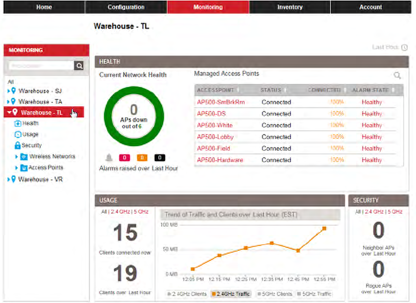Screen dimensions: 416x303
Task: Click Warehouse - SJ location pin icon
Action: [13, 91]
